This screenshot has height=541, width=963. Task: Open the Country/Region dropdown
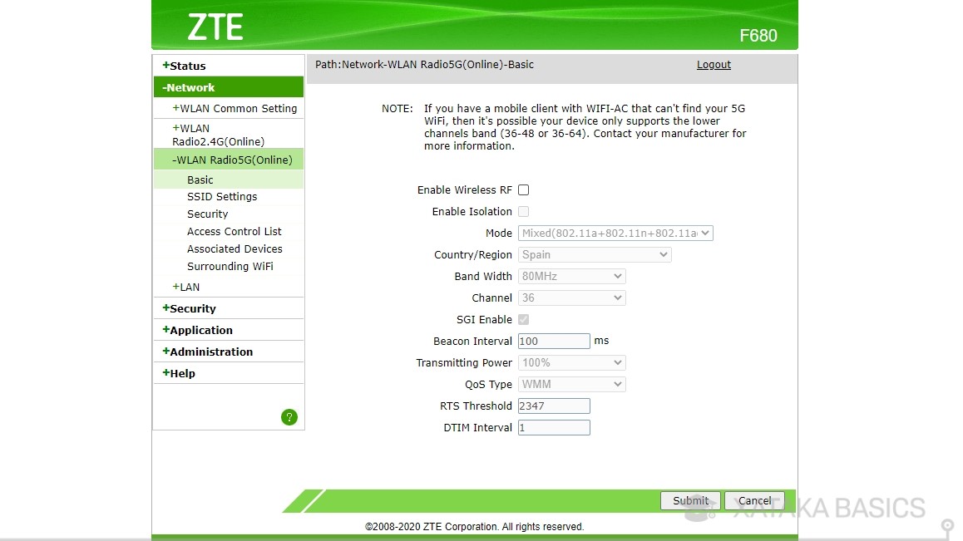(594, 255)
